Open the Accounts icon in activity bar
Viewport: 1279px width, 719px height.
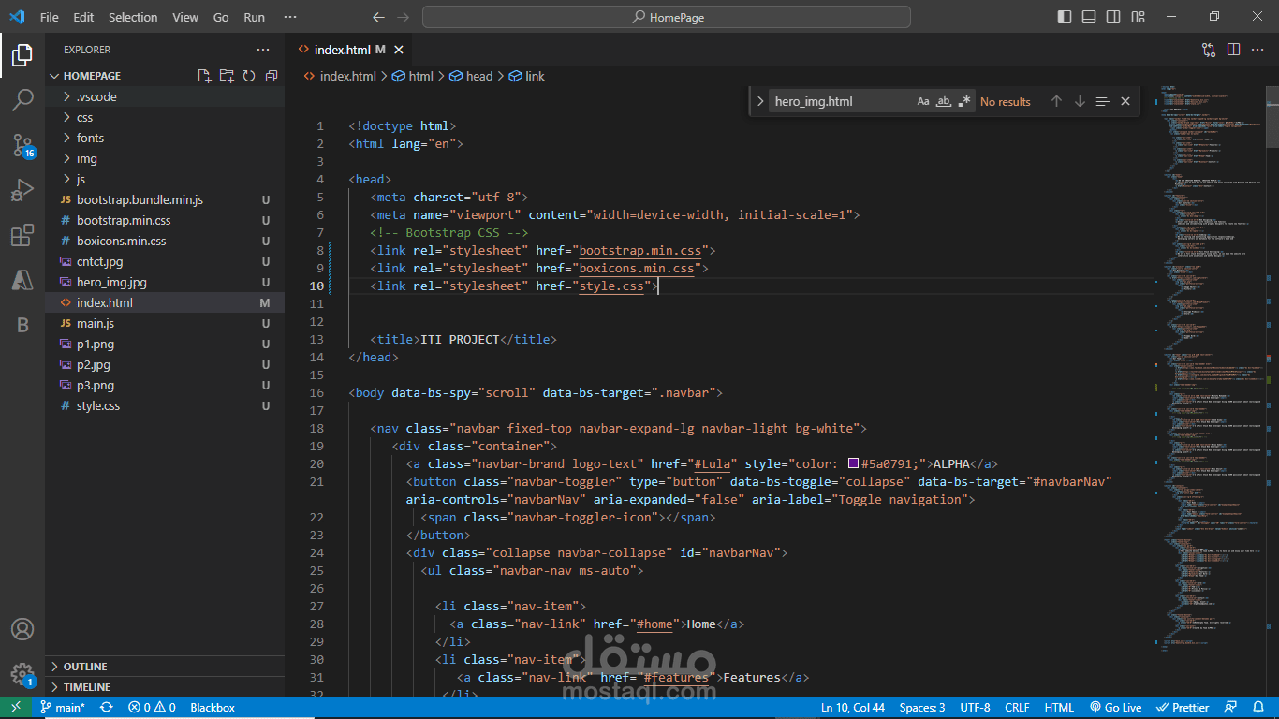pos(22,629)
